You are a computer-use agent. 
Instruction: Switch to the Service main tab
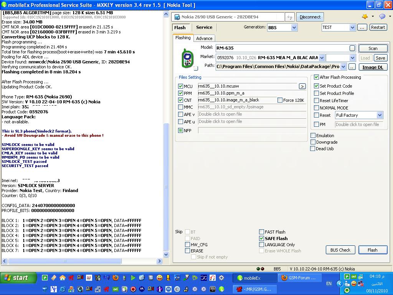pyautogui.click(x=204, y=27)
